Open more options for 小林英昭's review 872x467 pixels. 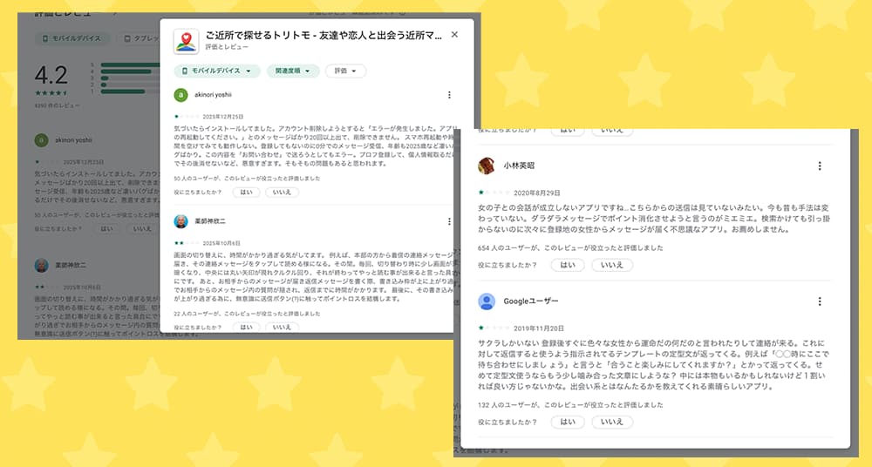(820, 166)
